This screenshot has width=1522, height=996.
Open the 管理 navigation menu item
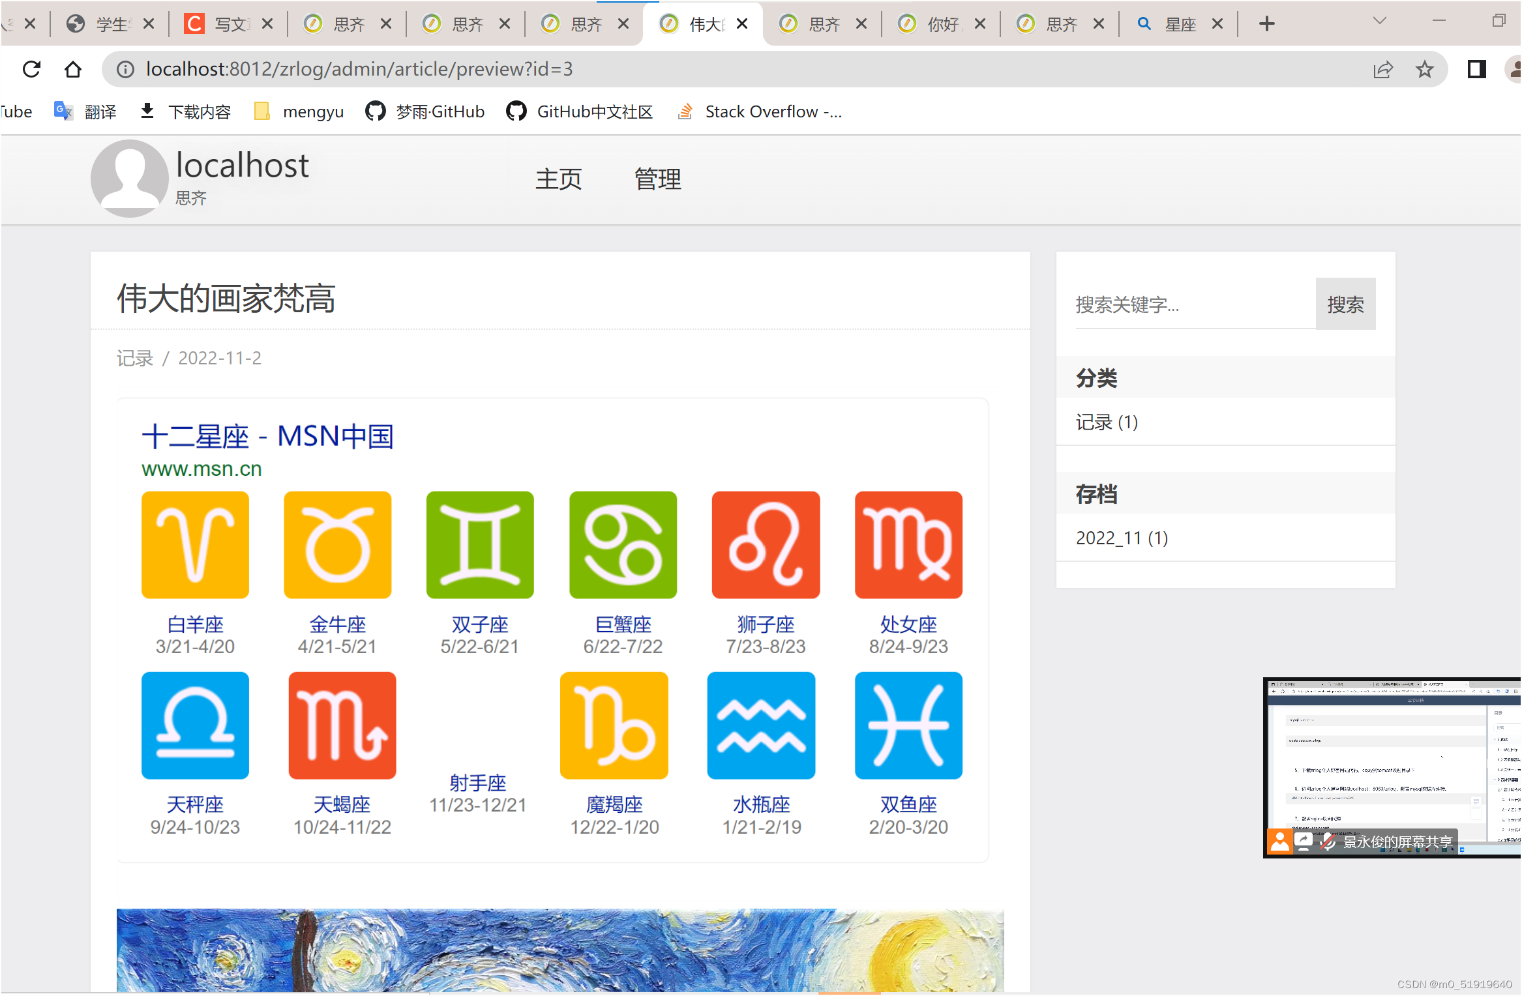[x=657, y=179]
